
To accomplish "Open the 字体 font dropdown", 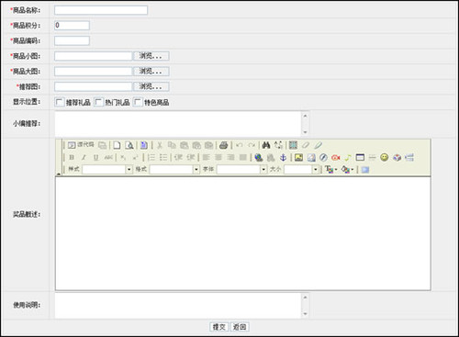I will tap(242, 169).
